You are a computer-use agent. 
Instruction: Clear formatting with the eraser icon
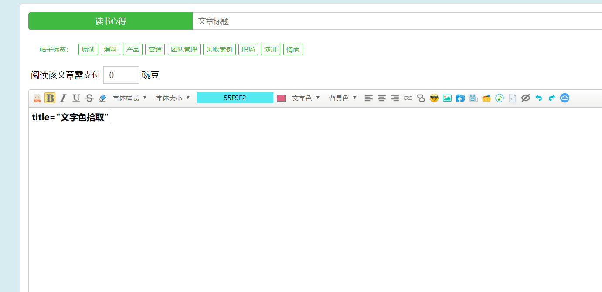102,98
